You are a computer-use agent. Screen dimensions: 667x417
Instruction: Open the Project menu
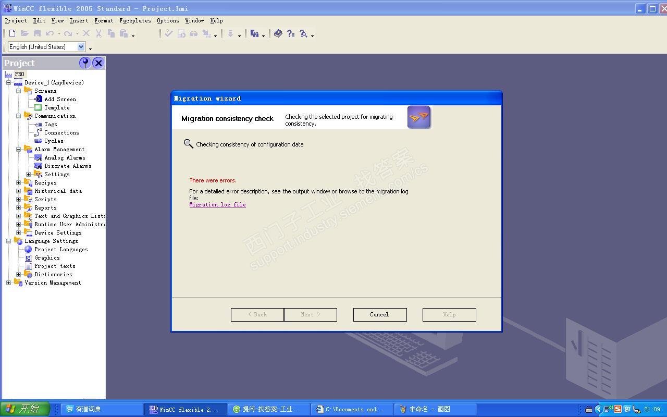[x=16, y=20]
